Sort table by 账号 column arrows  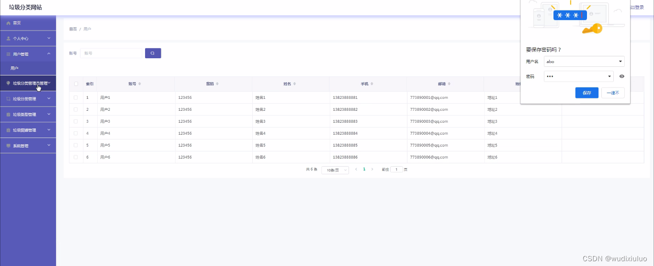point(139,84)
